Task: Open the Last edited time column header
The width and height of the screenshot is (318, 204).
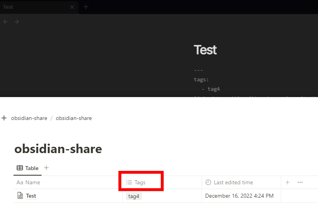Action: (x=241, y=182)
